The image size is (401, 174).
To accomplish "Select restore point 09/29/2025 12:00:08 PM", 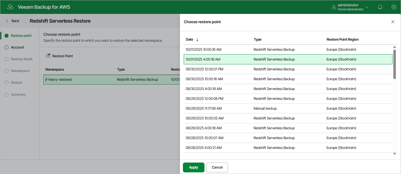I will click(288, 99).
